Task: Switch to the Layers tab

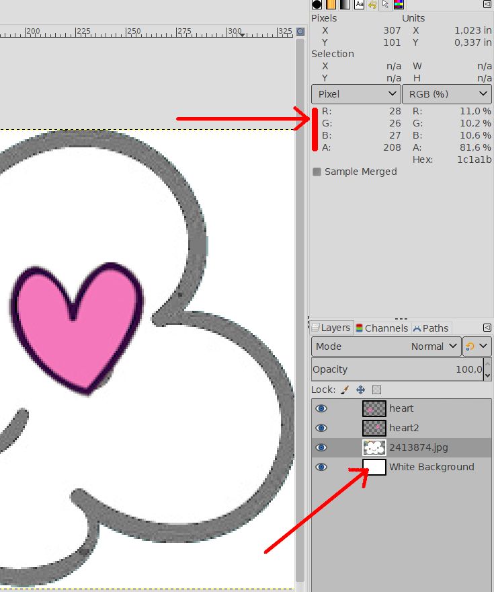Action: [331, 328]
